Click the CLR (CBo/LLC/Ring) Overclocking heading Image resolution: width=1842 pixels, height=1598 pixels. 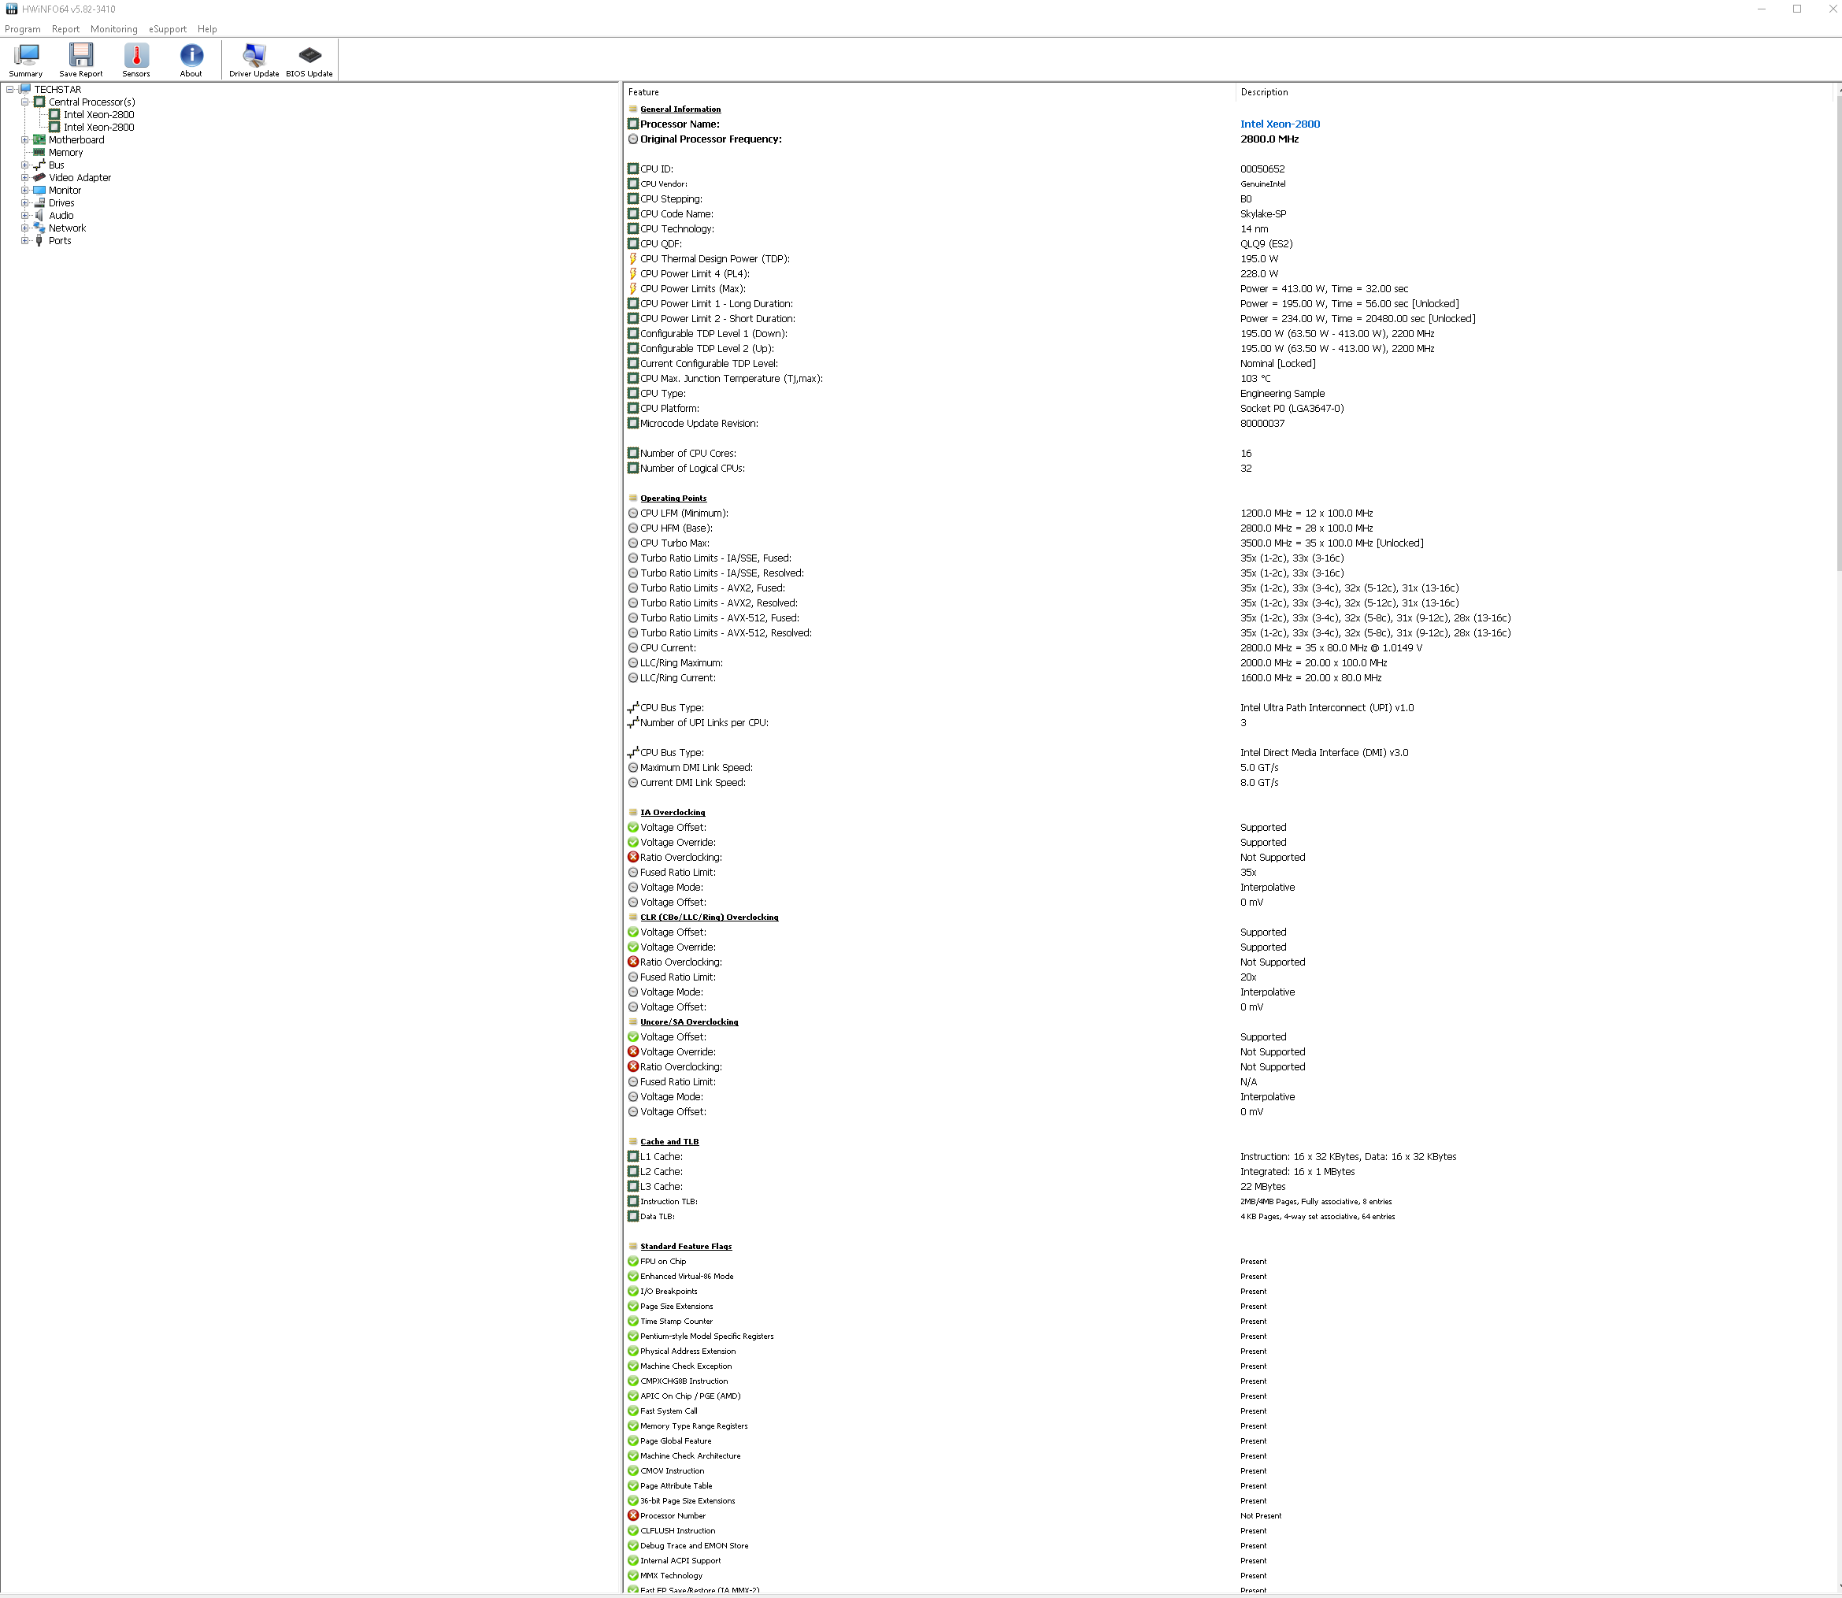point(709,918)
